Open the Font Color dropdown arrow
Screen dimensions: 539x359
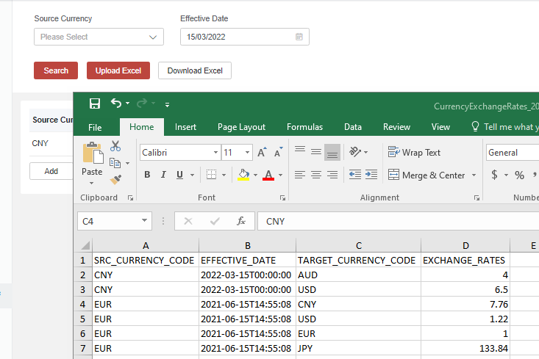[280, 175]
